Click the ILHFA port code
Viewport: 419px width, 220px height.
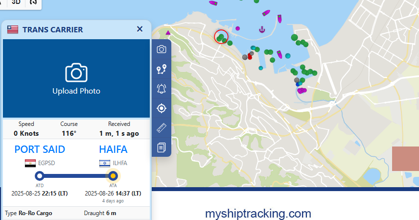[x=120, y=163]
